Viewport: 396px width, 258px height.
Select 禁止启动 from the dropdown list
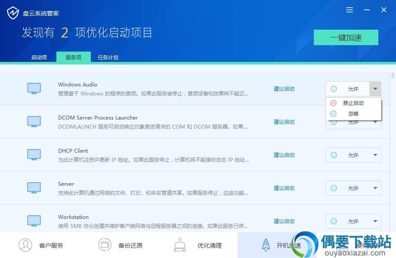click(x=353, y=103)
